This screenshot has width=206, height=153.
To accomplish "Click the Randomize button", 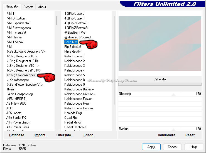I will coord(166,135).
